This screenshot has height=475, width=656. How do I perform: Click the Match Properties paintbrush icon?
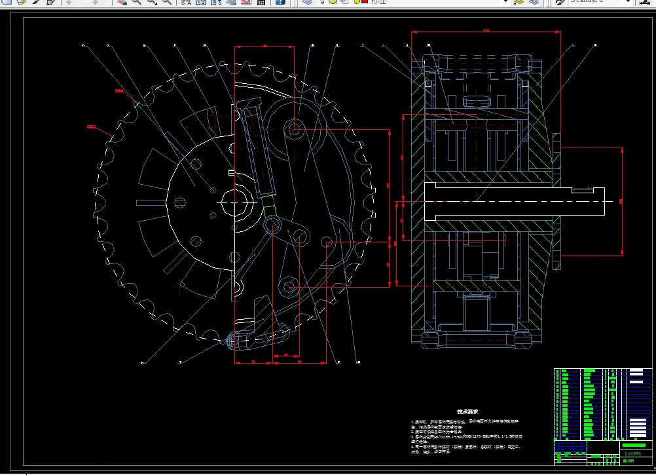(x=36, y=2)
